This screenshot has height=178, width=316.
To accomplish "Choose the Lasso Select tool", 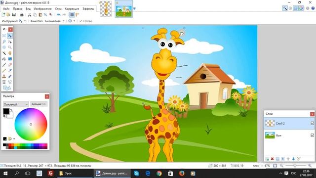I will point(4,42).
